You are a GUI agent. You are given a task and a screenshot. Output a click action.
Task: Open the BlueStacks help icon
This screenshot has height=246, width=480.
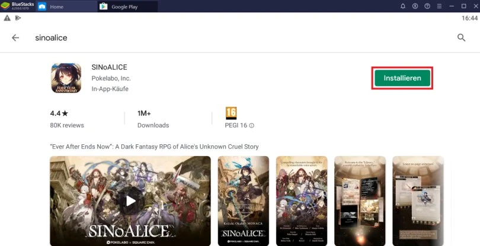tap(427, 6)
